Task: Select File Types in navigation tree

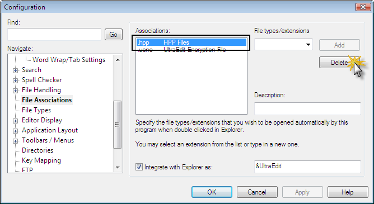Action: [36, 110]
